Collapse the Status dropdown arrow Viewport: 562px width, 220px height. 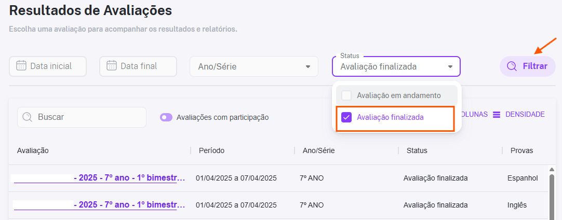click(450, 66)
